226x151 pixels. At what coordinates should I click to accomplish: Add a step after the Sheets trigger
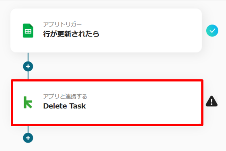pos(28,66)
